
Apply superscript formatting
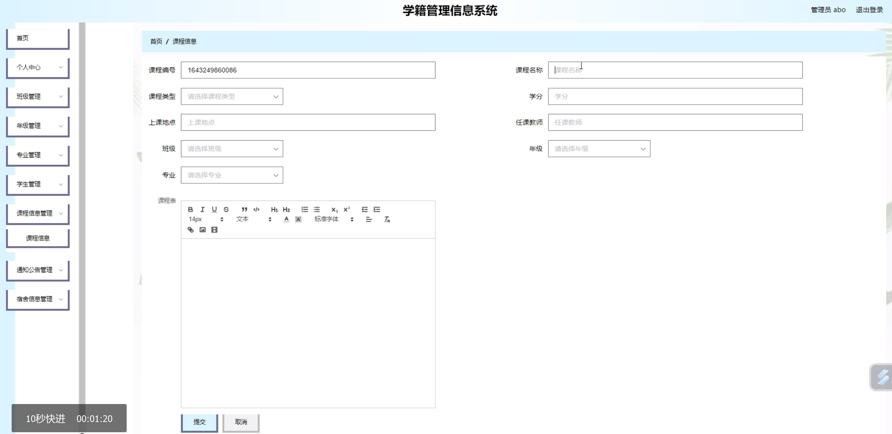(347, 209)
